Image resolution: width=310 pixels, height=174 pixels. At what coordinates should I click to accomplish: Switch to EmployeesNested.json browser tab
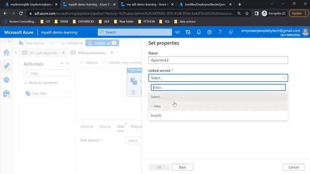205,4
